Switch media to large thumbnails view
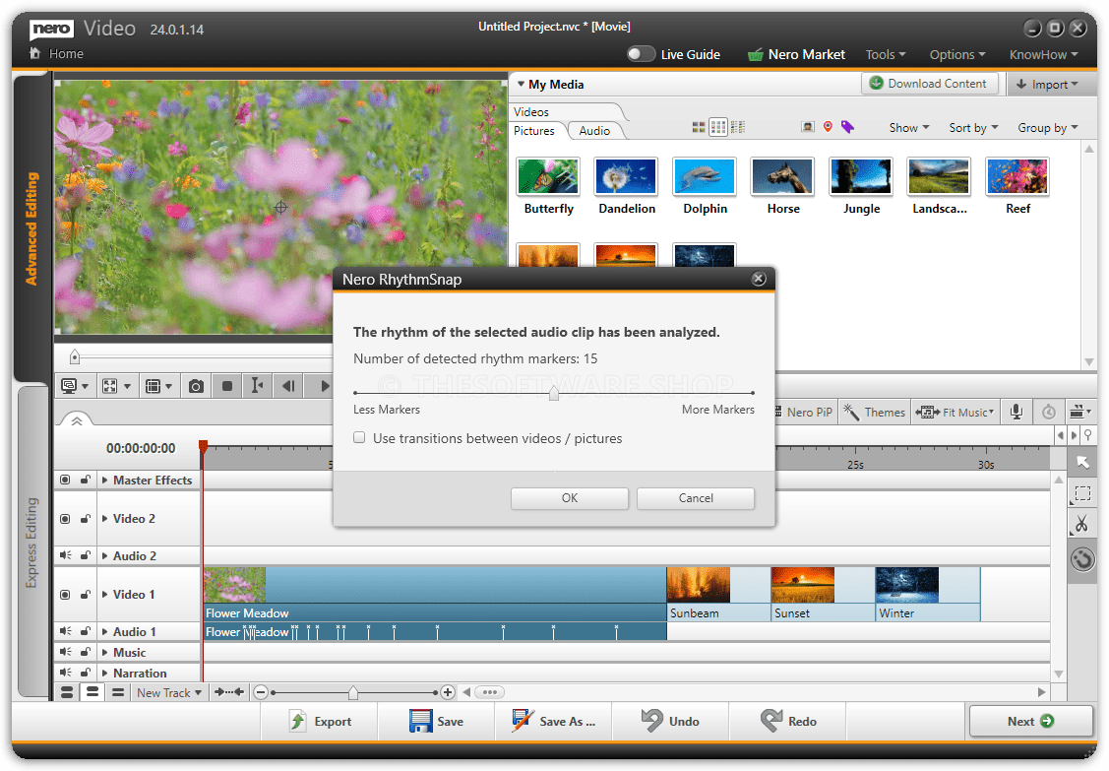This screenshot has width=1109, height=771. click(x=698, y=127)
